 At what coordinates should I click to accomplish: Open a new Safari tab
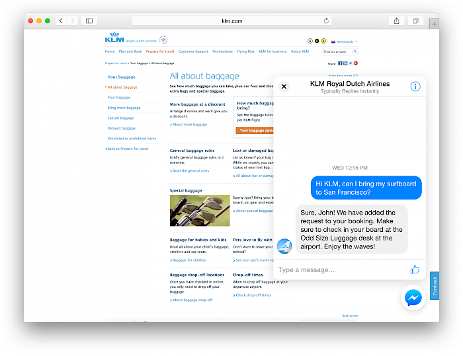(x=434, y=24)
